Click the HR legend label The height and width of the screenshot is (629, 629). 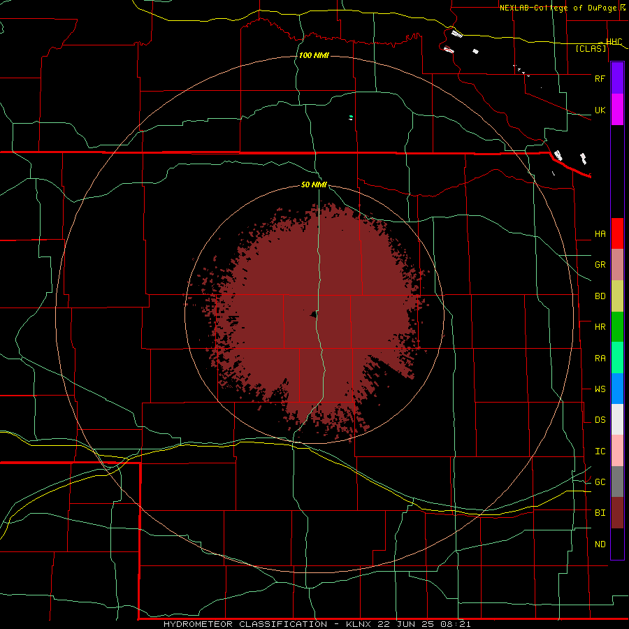[600, 327]
